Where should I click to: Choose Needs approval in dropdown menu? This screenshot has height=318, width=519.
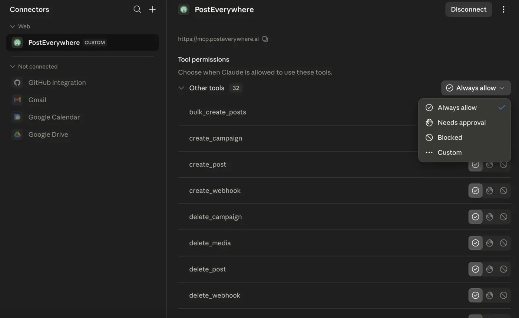point(464,123)
